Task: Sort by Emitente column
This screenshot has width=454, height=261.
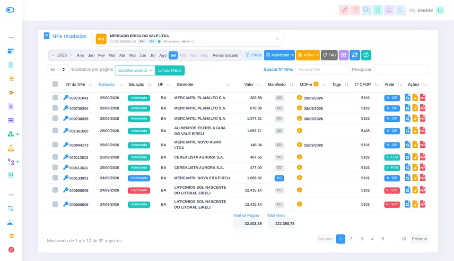Action: 185,84
